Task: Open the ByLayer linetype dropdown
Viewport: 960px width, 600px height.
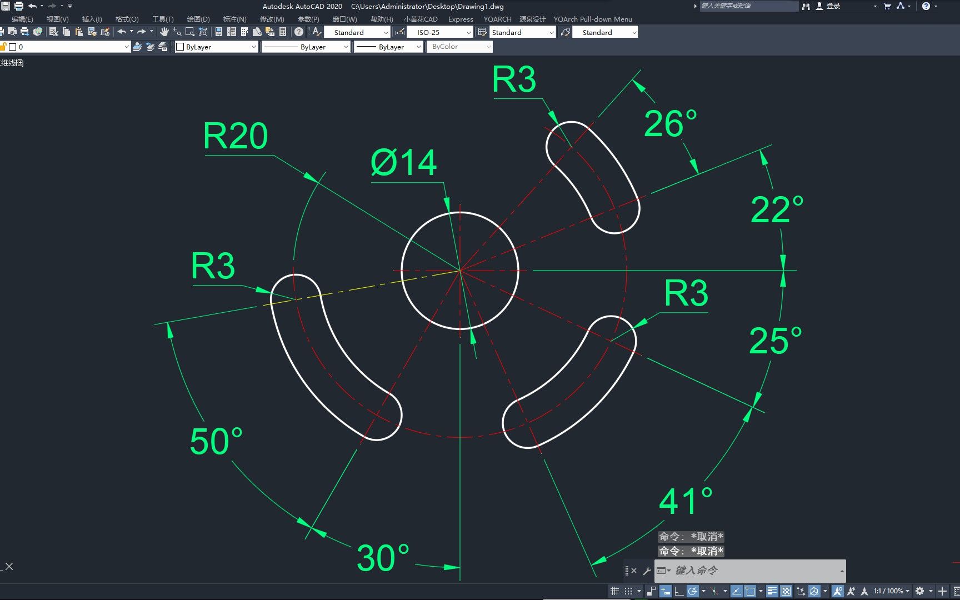Action: click(306, 47)
